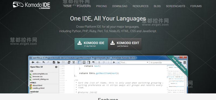Click the Fork us on GitHub ribbon
This screenshot has width=216, height=100.
178,65
